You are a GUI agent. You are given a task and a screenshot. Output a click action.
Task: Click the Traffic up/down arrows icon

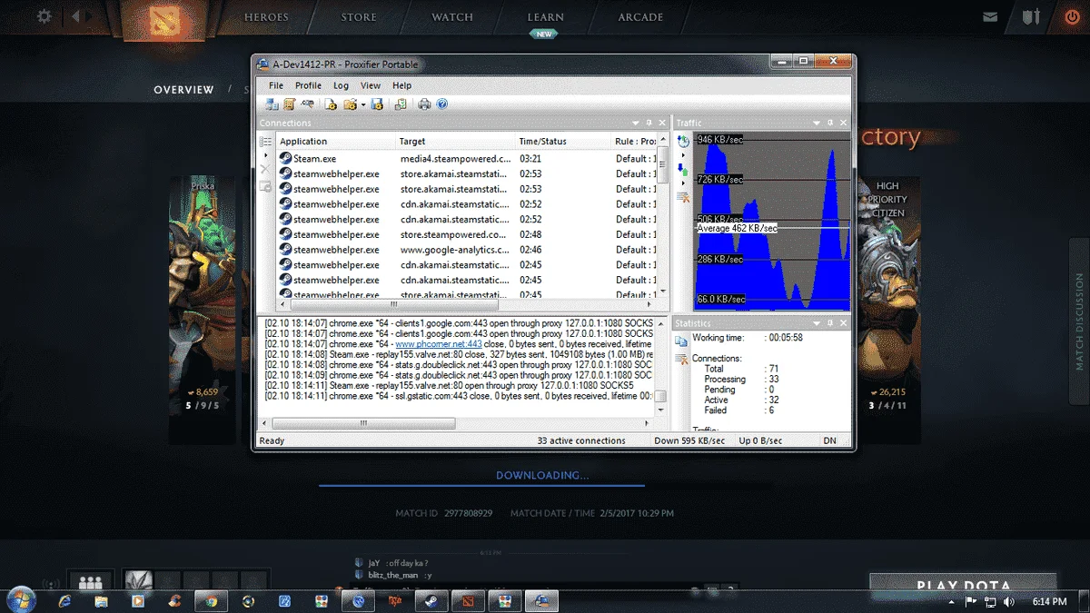tap(683, 170)
